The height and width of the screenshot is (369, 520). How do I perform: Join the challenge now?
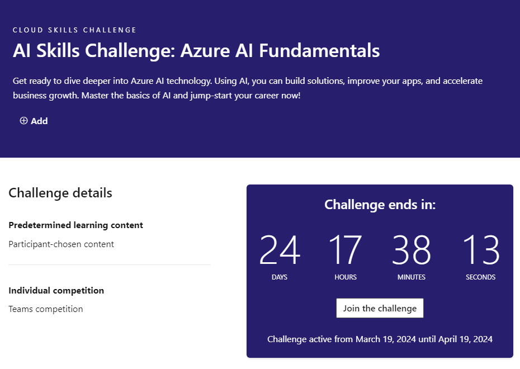[380, 308]
